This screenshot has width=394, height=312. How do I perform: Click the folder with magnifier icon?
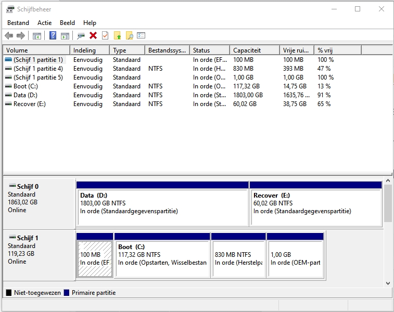129,35
